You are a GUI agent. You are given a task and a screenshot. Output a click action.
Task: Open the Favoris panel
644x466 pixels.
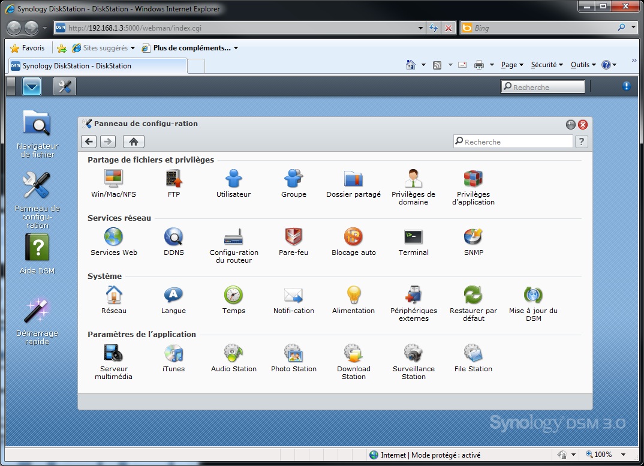point(27,48)
